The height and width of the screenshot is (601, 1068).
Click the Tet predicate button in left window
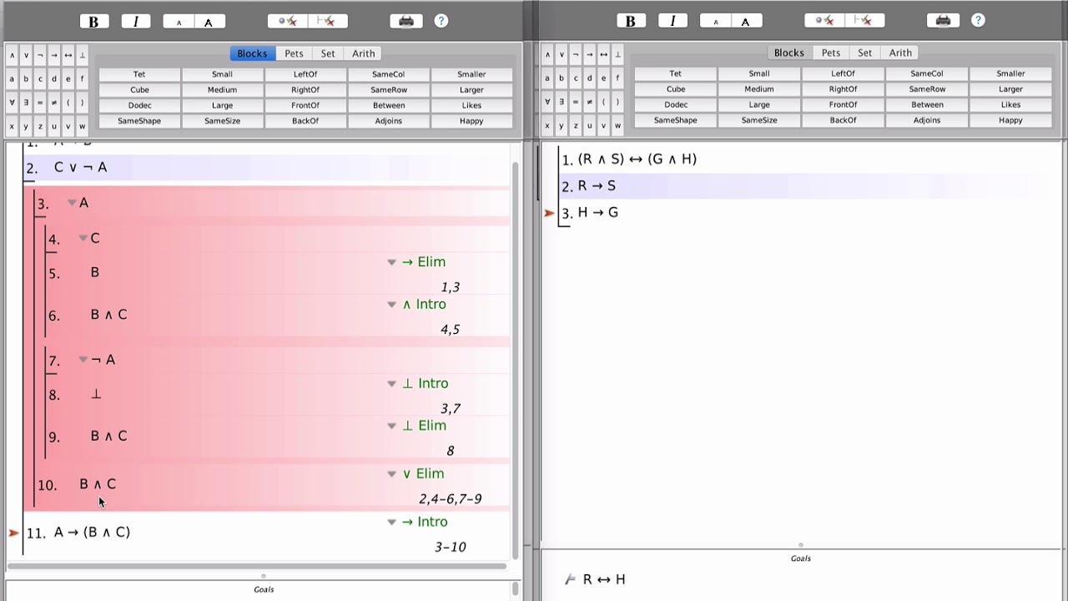[x=139, y=74]
